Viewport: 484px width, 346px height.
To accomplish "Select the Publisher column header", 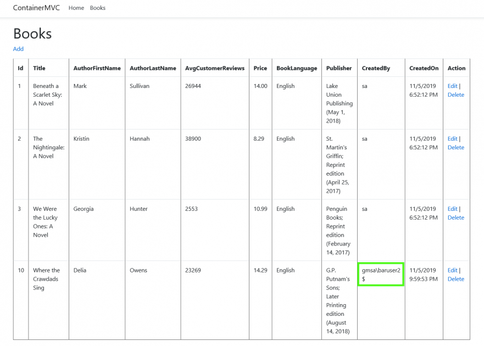I will click(x=339, y=68).
